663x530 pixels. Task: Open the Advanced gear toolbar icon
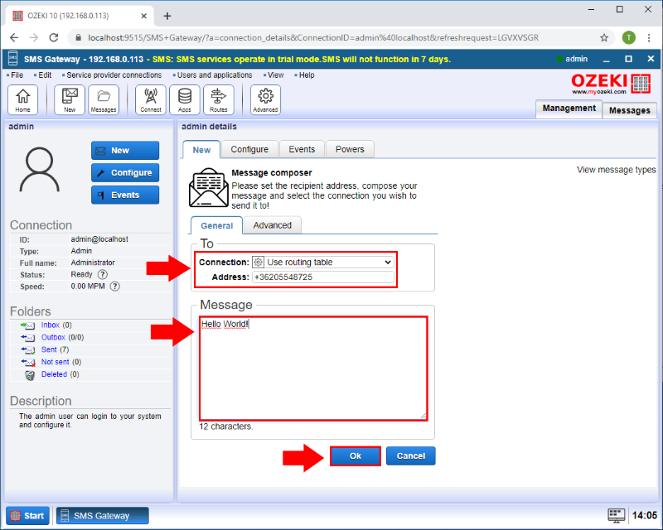[265, 99]
